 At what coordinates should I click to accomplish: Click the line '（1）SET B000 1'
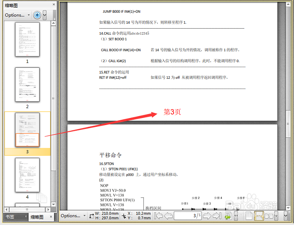click(113, 39)
